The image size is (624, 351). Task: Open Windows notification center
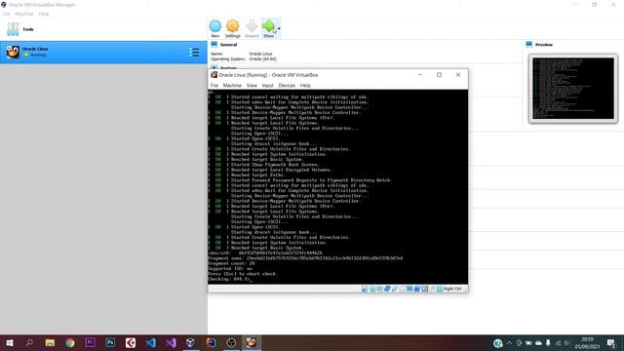coord(611,342)
